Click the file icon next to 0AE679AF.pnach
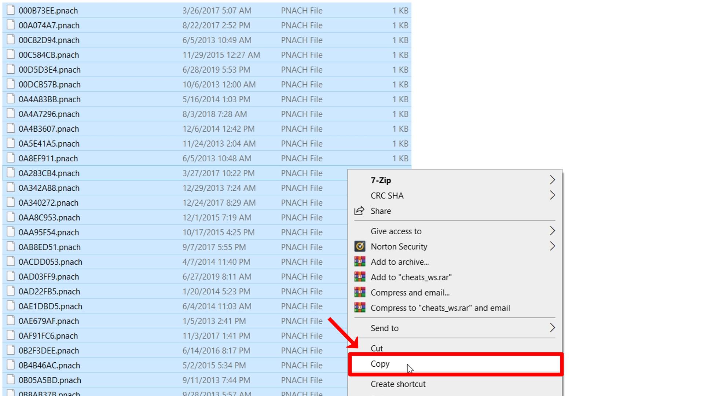This screenshot has width=704, height=396. pyautogui.click(x=10, y=321)
